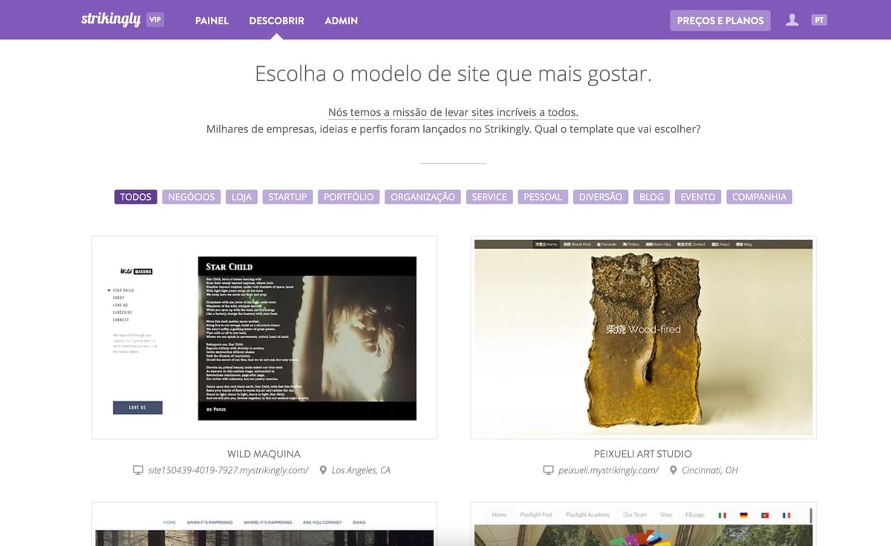Click the monitor icon beside the Wild Maquina URL
Viewport: 891px width, 546px height.
(138, 469)
